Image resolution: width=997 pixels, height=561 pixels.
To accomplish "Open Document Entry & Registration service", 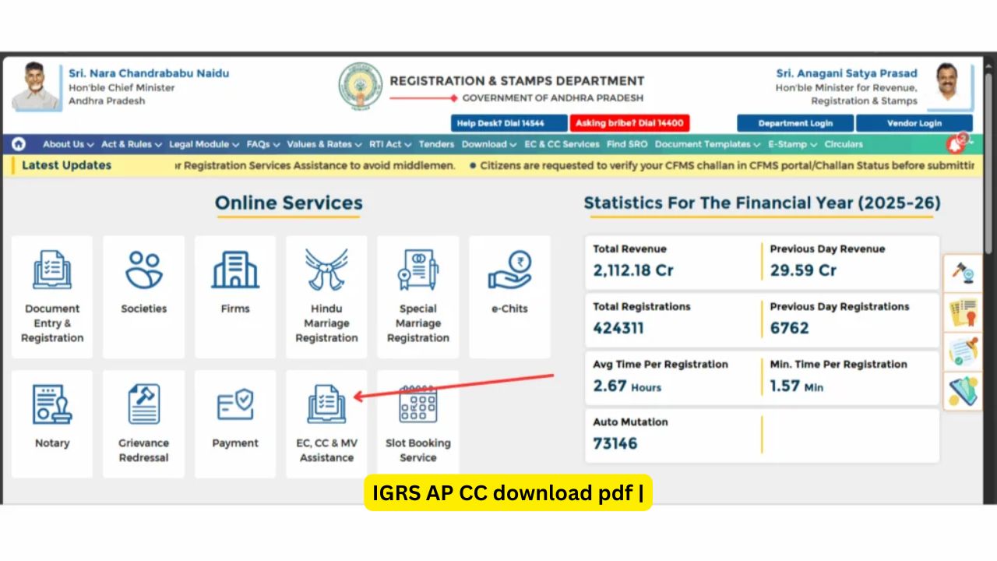I will click(x=52, y=296).
